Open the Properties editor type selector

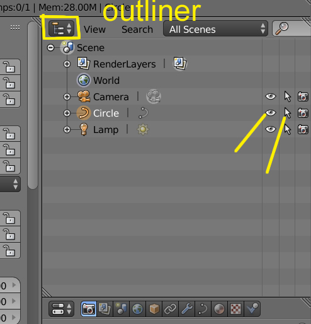[61, 309]
